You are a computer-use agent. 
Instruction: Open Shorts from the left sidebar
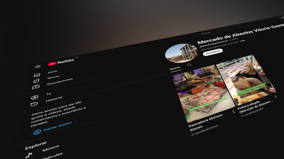point(53,77)
